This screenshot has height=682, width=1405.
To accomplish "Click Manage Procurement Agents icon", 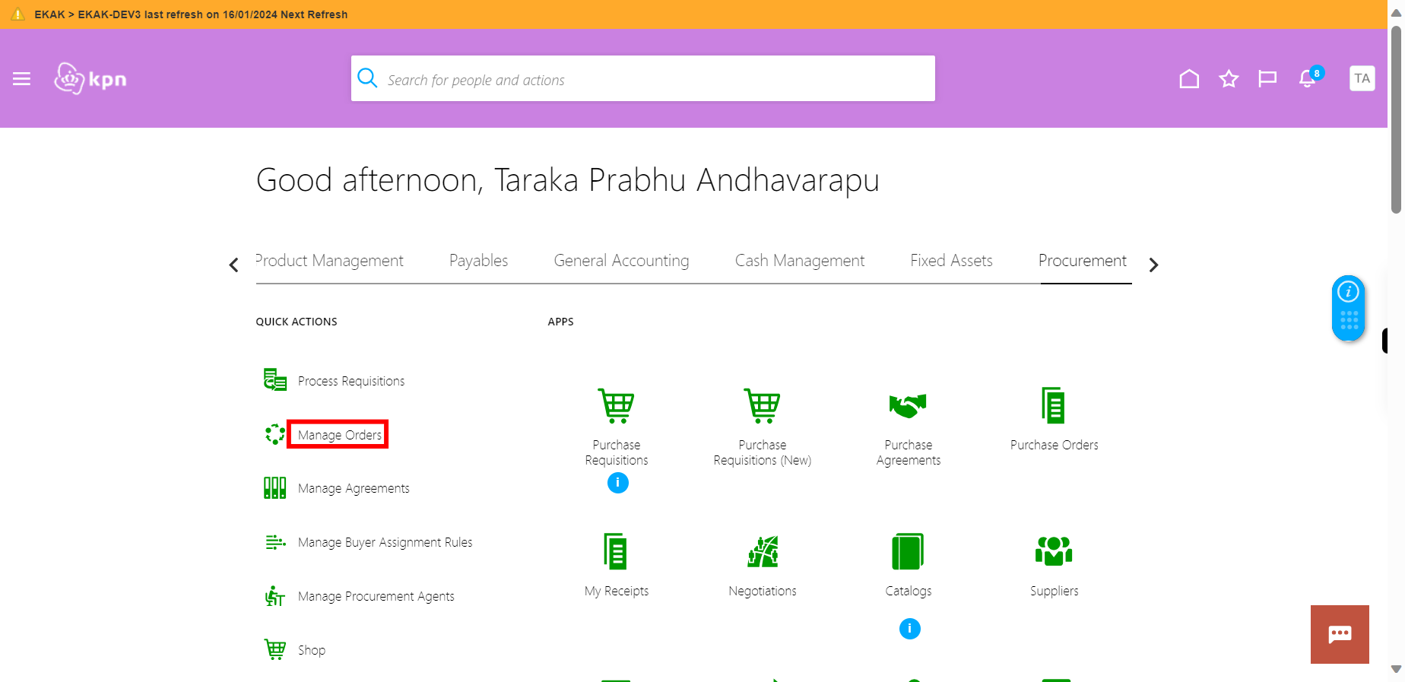I will click(275, 596).
